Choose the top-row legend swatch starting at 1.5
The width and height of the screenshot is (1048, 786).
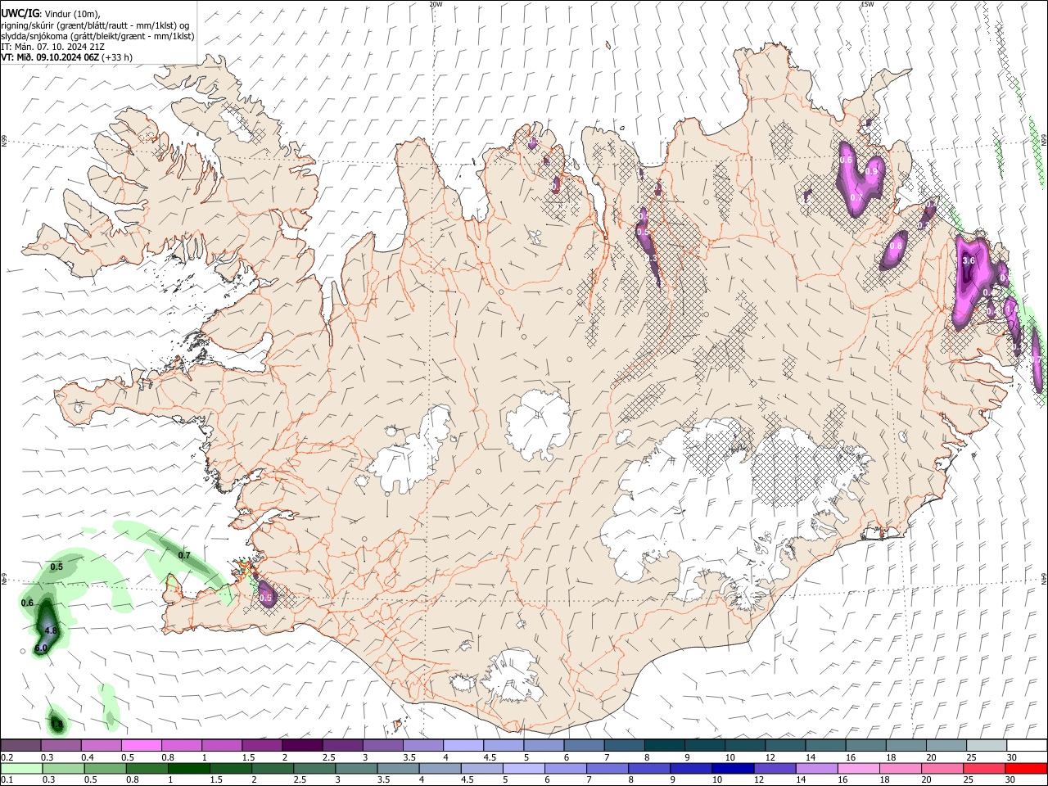262,745
